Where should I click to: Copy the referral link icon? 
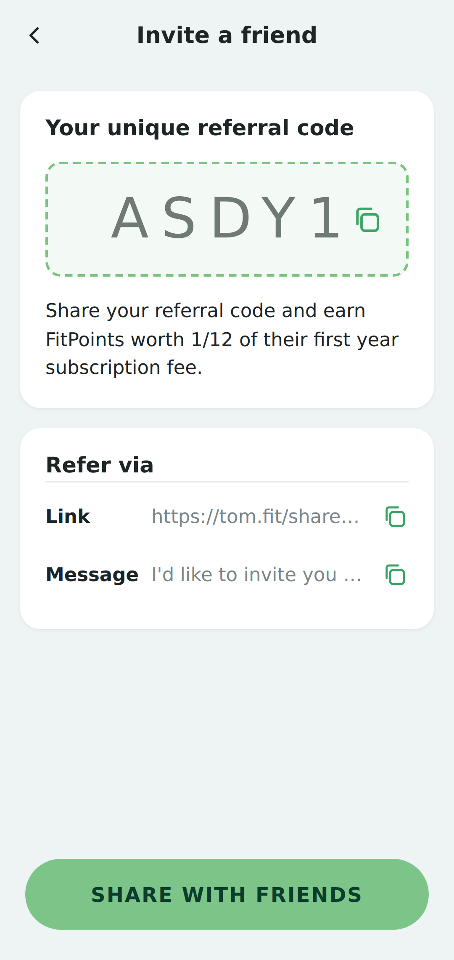[x=395, y=517]
